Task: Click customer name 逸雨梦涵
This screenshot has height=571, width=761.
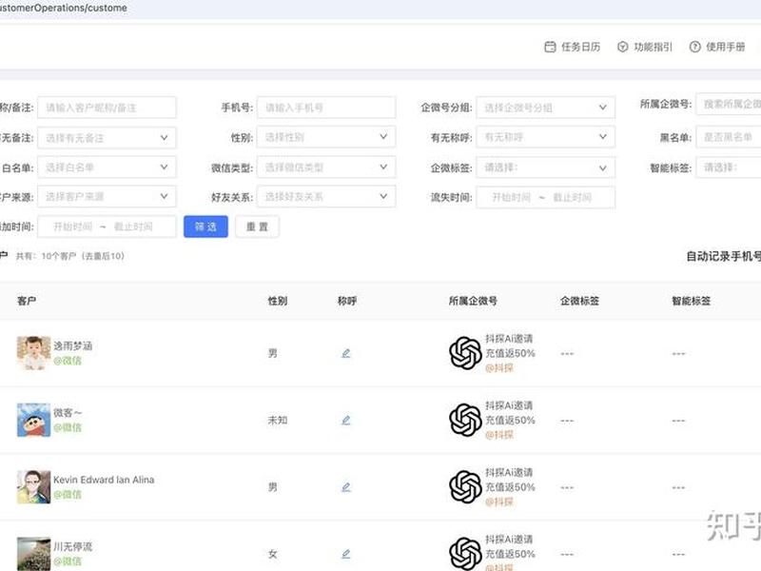Action: tap(73, 345)
